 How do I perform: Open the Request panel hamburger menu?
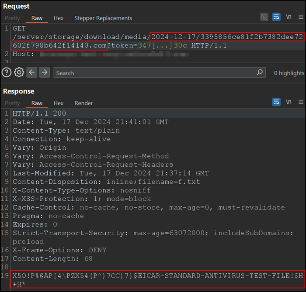click(300, 17)
